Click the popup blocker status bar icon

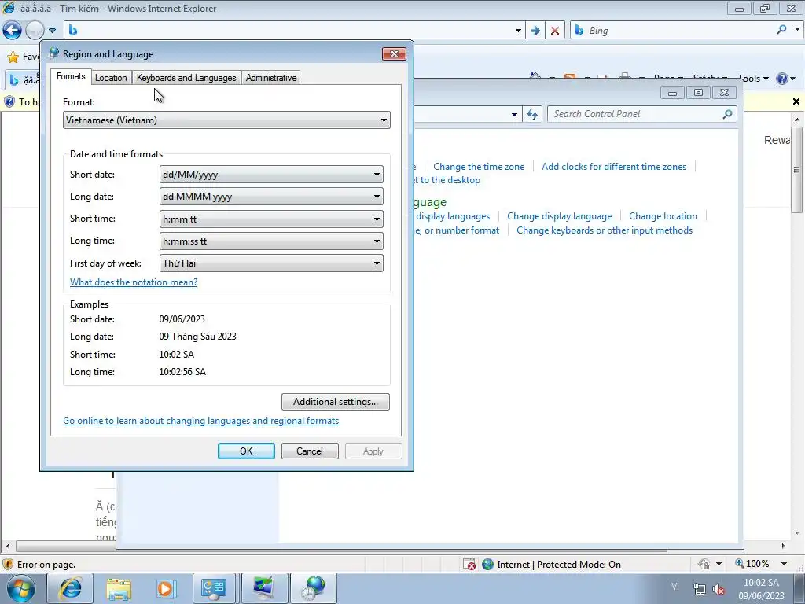pos(469,565)
